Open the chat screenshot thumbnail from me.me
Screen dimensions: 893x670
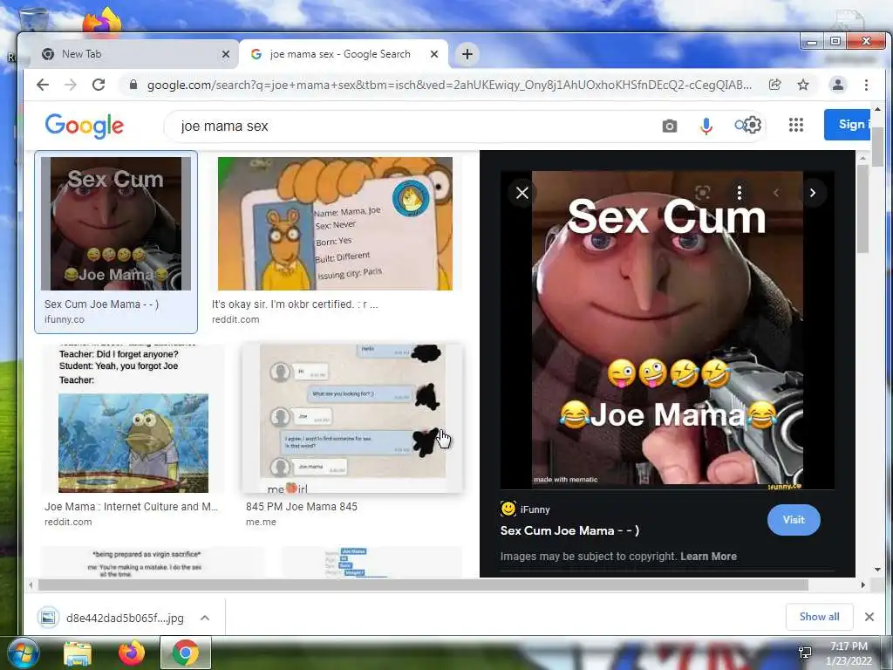coord(352,418)
